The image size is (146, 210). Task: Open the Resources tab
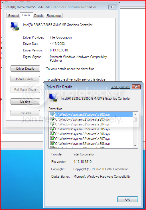54,16
